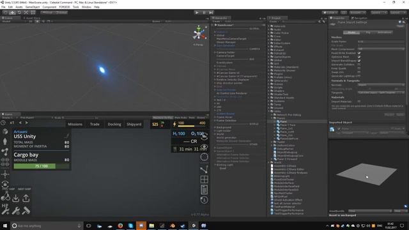409x230 pixels.
Task: Toggle the Keep Quads checkbox
Action: 359,68
